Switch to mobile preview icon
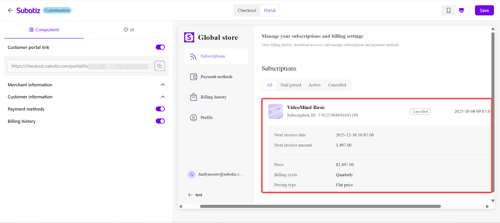 click(x=448, y=10)
